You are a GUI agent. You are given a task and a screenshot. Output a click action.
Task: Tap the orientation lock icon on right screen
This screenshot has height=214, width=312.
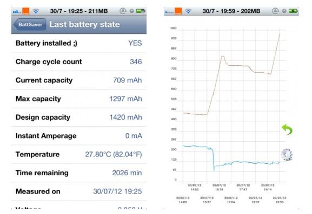pos(275,11)
